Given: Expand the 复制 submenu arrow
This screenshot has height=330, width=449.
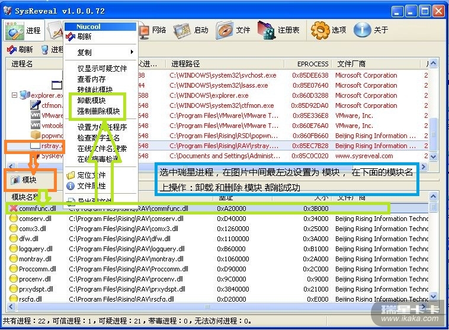Looking at the screenshot, I should pyautogui.click(x=132, y=52).
